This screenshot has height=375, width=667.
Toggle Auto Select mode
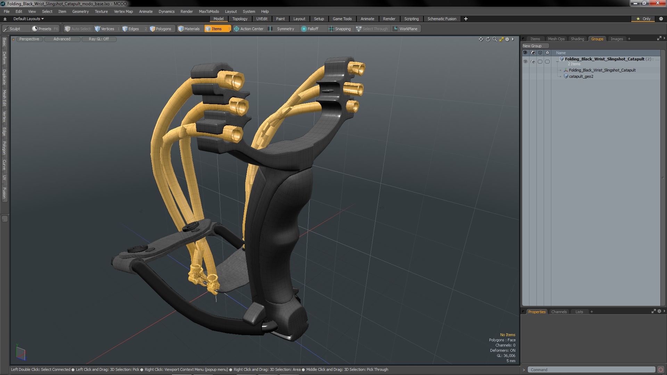coord(78,29)
